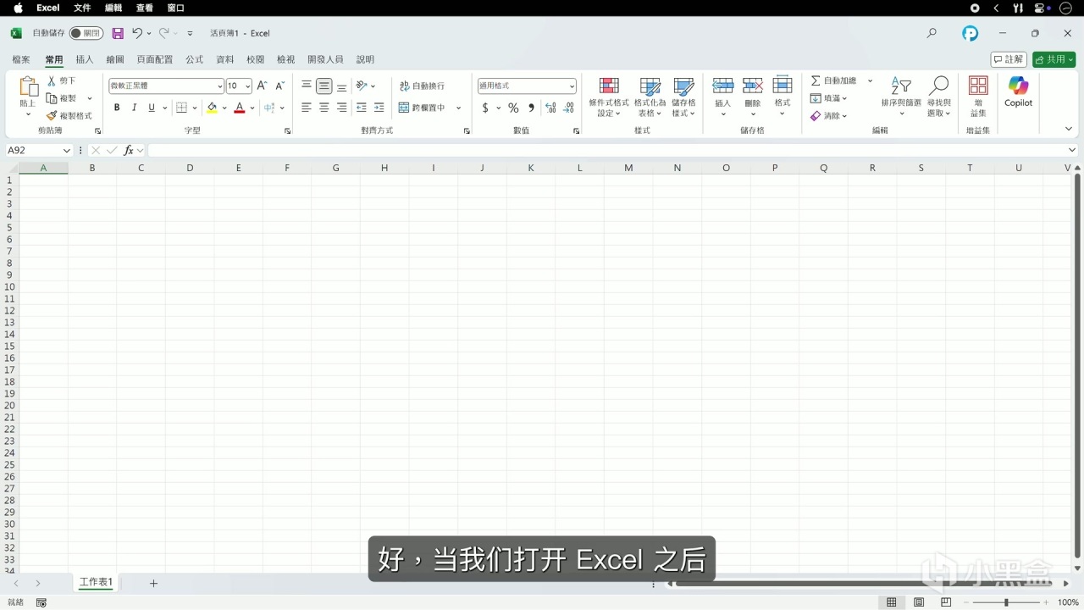Select the 工作表1 sheet tab
This screenshot has height=610, width=1084.
point(96,583)
